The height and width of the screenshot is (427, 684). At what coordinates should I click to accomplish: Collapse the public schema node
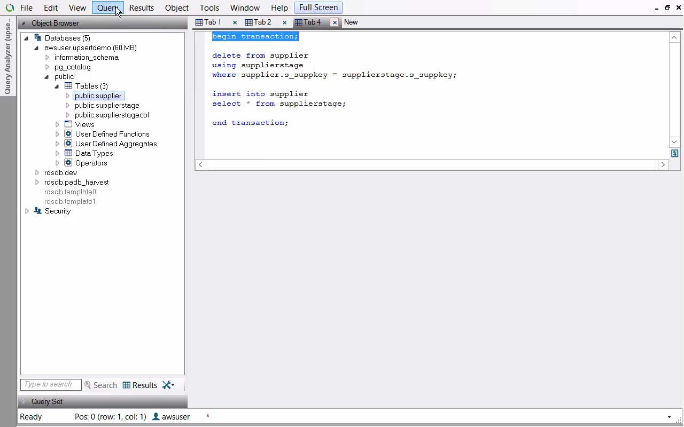pyautogui.click(x=46, y=76)
